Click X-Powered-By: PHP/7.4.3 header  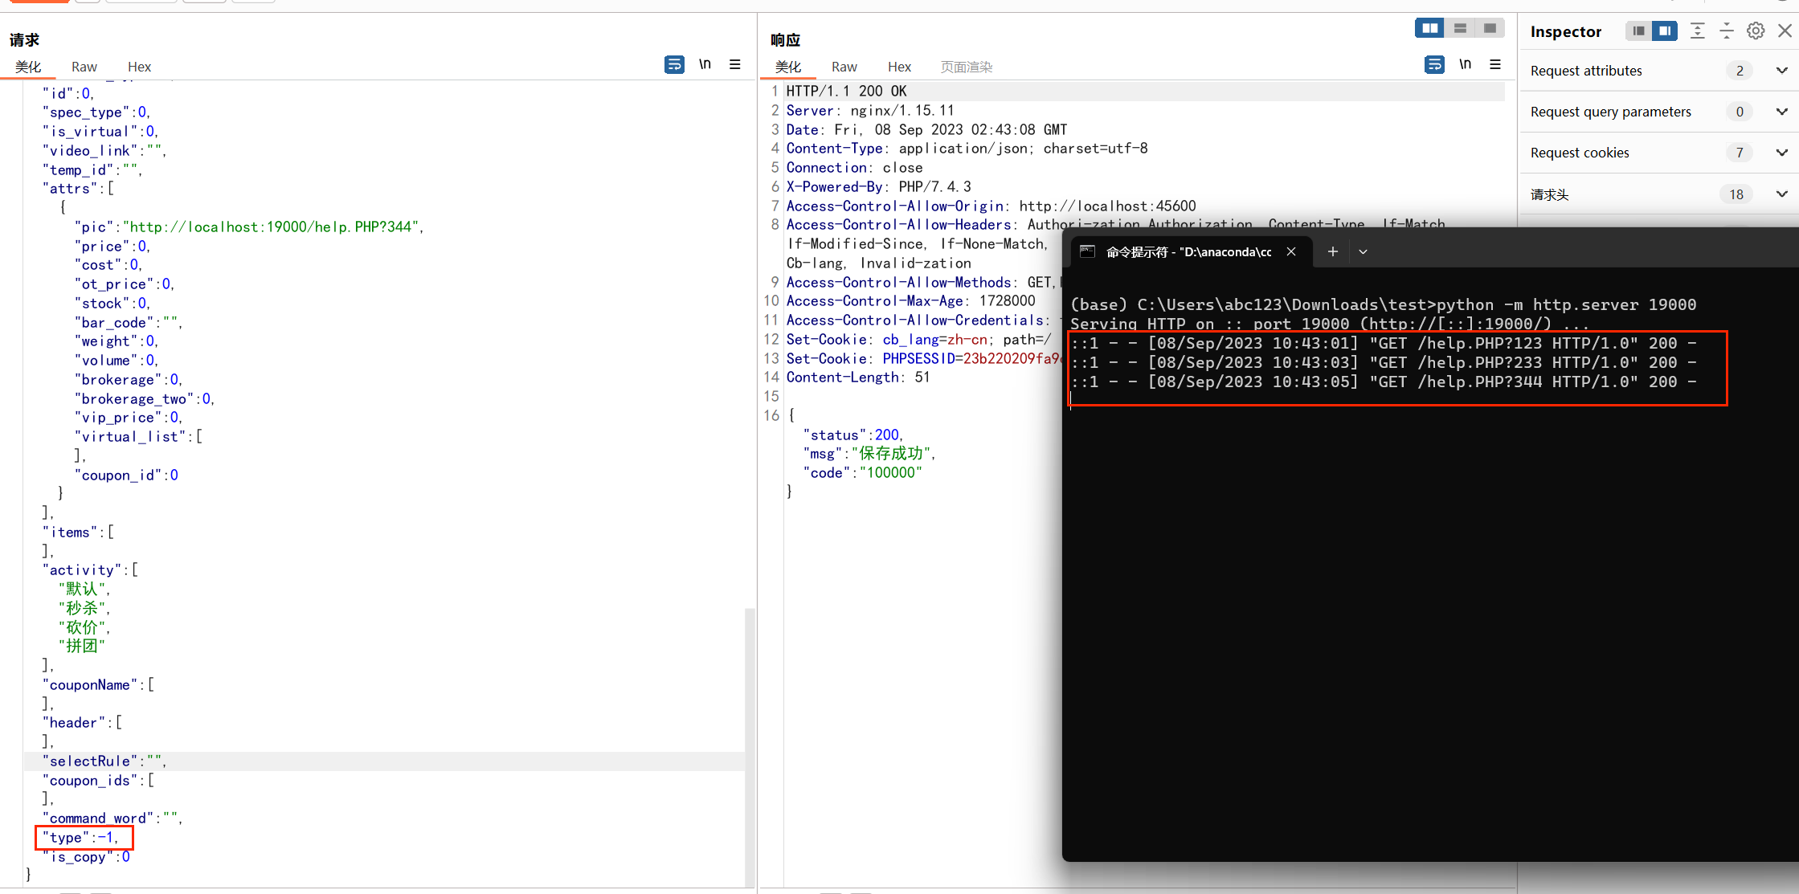878,187
